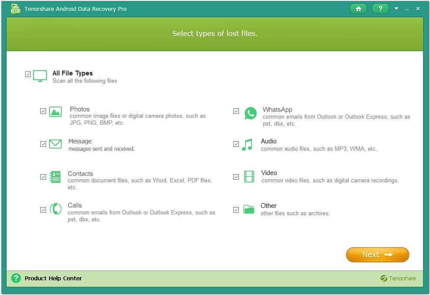This screenshot has height=295, width=430.
Task: Minimize the window
Action: tap(407, 9)
